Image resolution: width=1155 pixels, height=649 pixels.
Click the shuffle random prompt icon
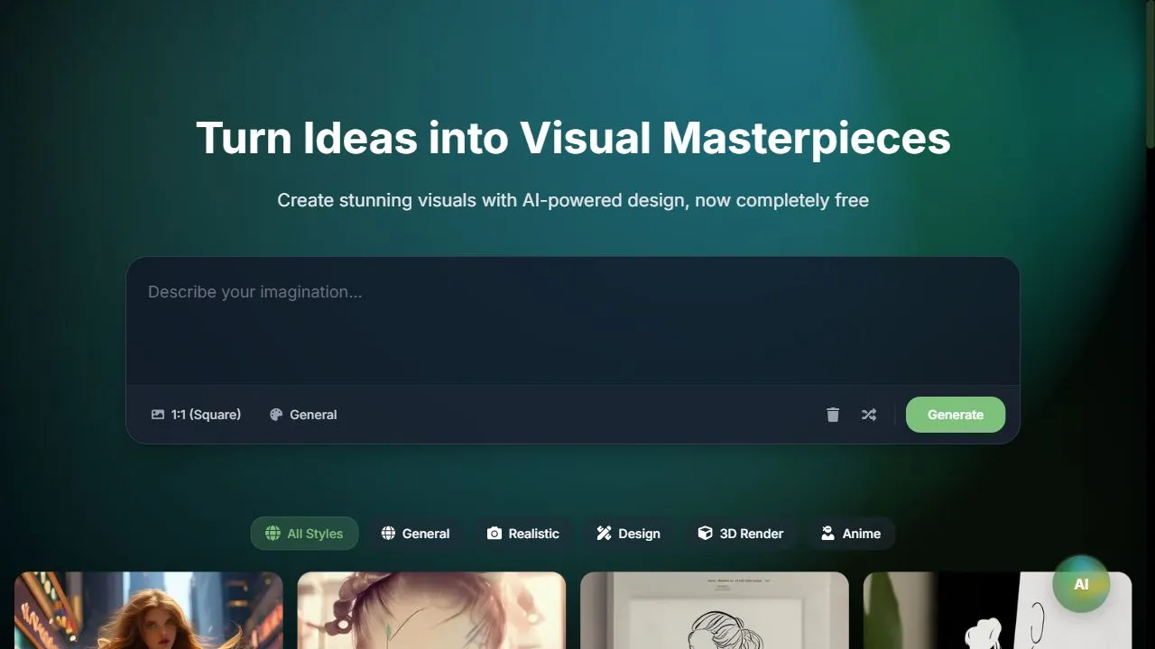click(x=869, y=415)
